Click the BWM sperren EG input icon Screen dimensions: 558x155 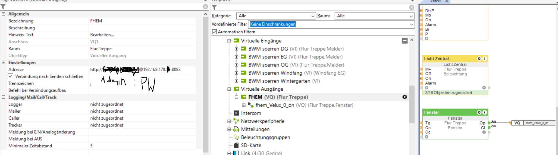pyautogui.click(x=244, y=57)
